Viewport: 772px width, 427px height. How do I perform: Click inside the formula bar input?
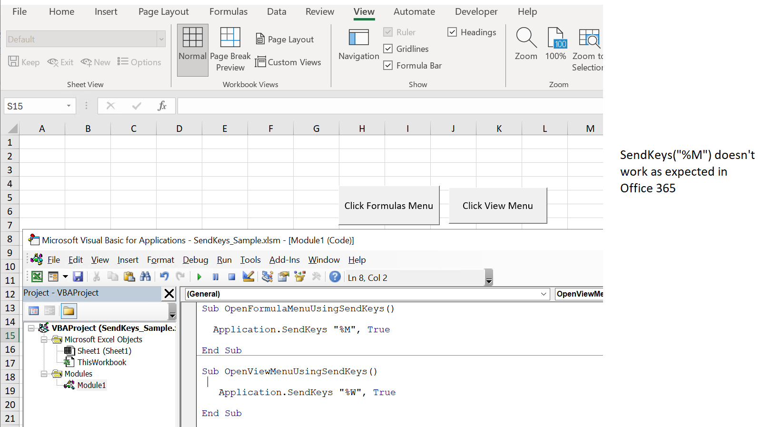(390, 106)
